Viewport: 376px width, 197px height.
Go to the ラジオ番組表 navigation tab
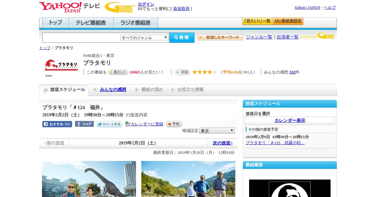pyautogui.click(x=135, y=23)
